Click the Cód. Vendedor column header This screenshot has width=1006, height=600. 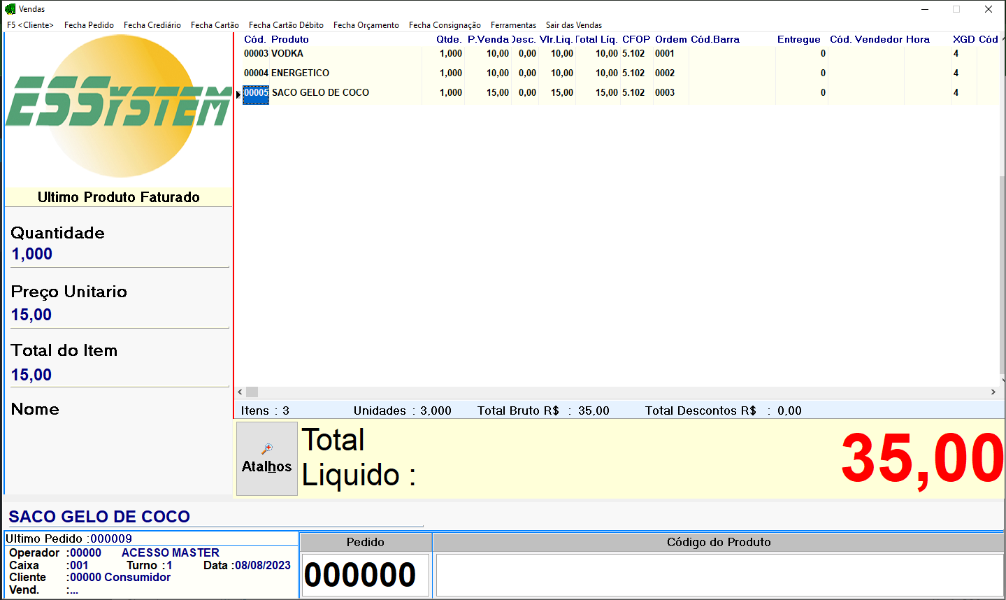(866, 39)
